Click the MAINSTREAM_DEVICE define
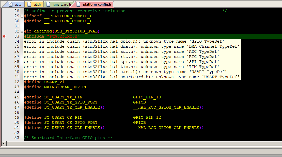The height and width of the screenshot is (157, 282). 66,87
